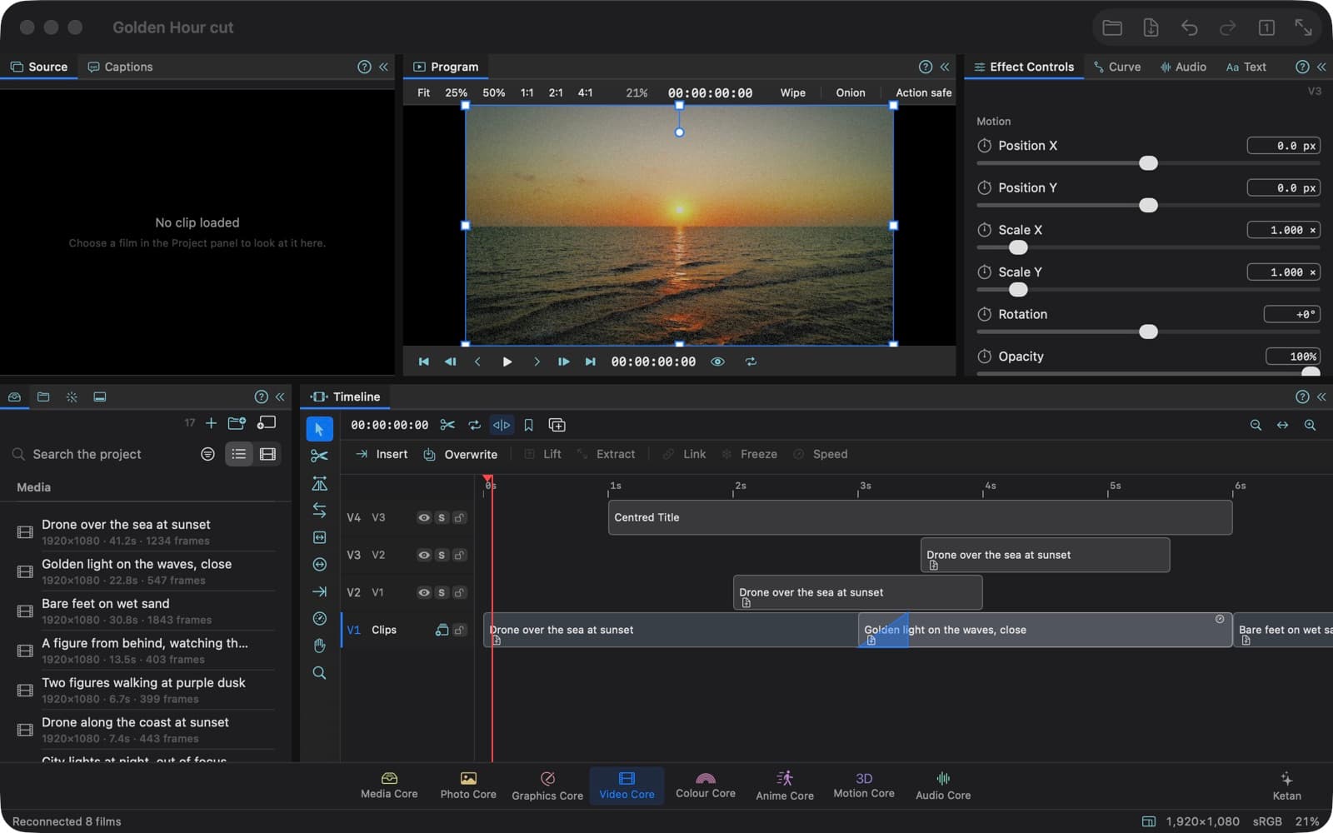Select the arrow selection tool
Image resolution: width=1333 pixels, height=833 pixels.
(319, 429)
